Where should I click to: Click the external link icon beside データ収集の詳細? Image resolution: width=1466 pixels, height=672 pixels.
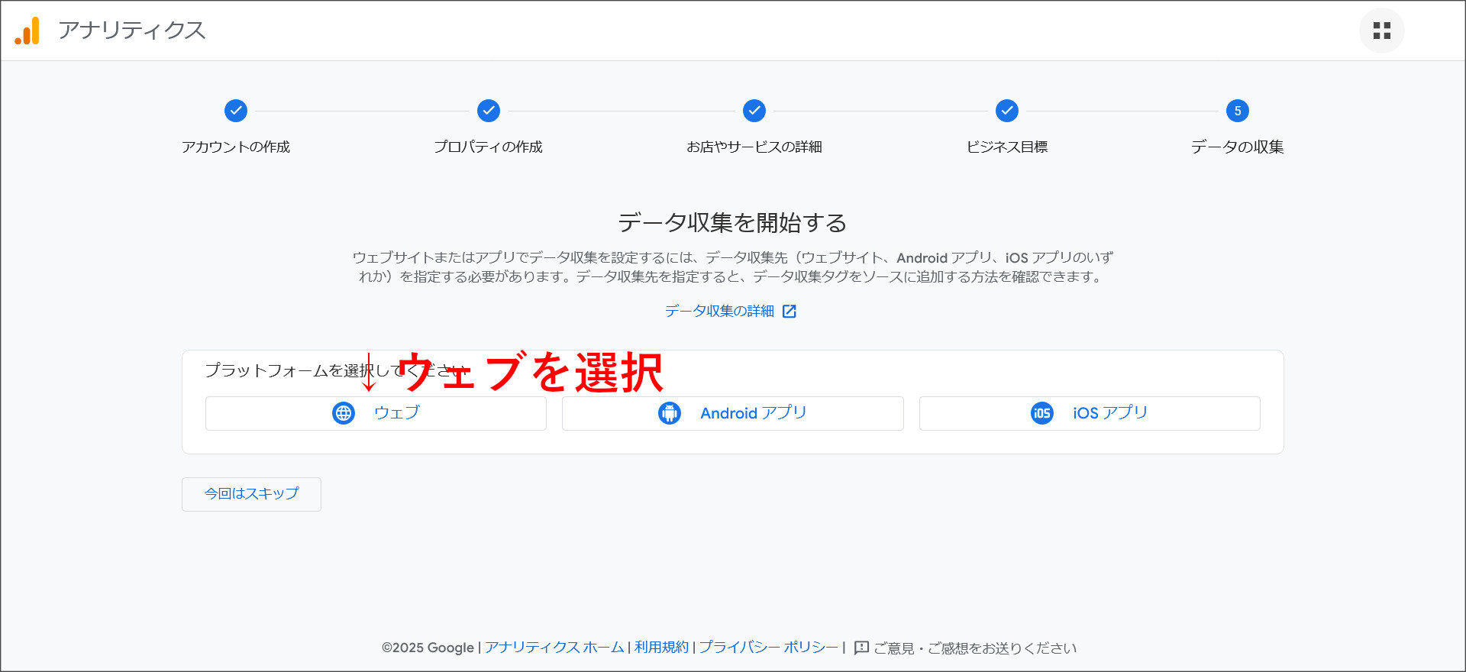tap(790, 312)
